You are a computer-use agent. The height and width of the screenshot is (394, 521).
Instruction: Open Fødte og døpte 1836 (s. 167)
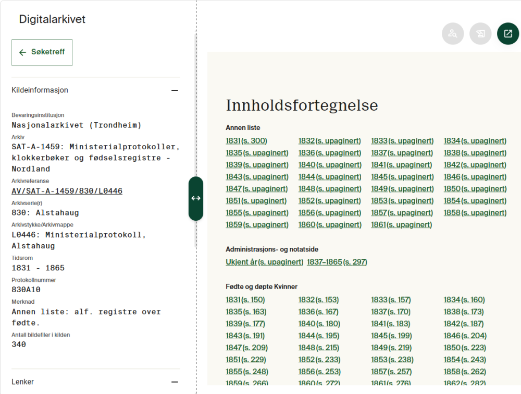[x=318, y=312]
